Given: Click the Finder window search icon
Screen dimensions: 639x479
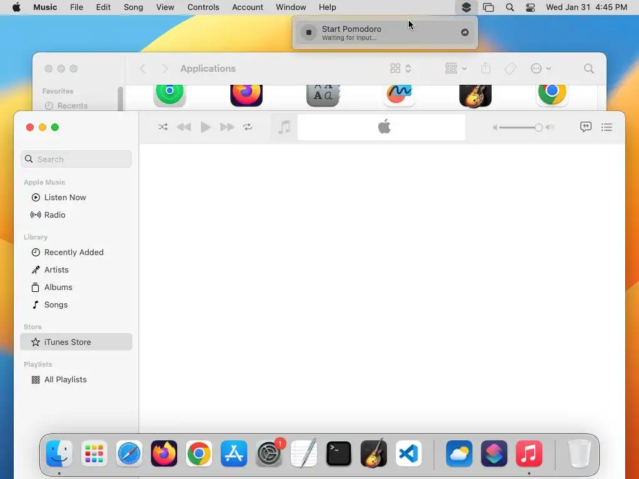Looking at the screenshot, I should [x=588, y=69].
